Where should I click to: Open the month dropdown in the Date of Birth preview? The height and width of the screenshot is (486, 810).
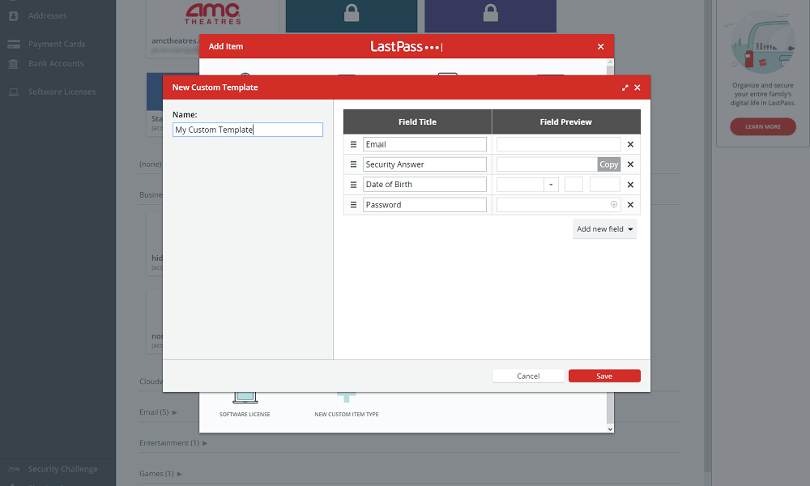pyautogui.click(x=551, y=185)
